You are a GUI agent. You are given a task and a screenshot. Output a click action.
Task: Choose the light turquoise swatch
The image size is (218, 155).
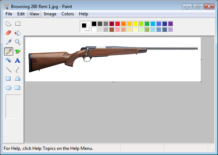(x=153, y=30)
